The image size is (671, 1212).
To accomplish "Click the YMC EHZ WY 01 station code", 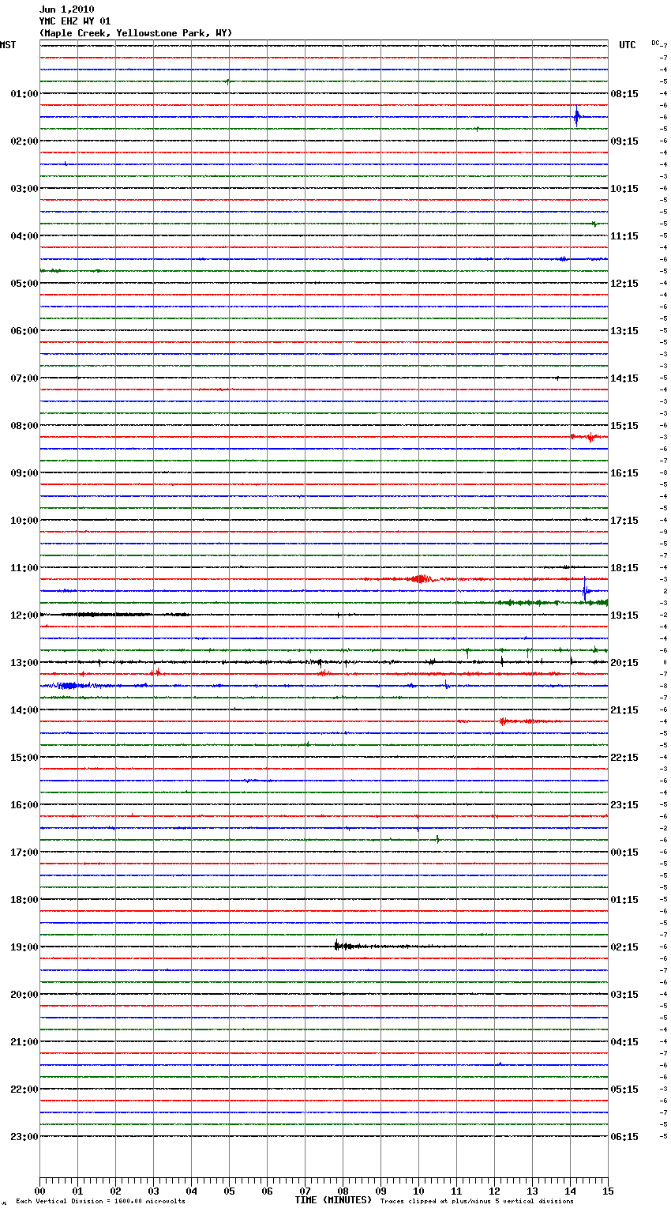I will click(75, 21).
